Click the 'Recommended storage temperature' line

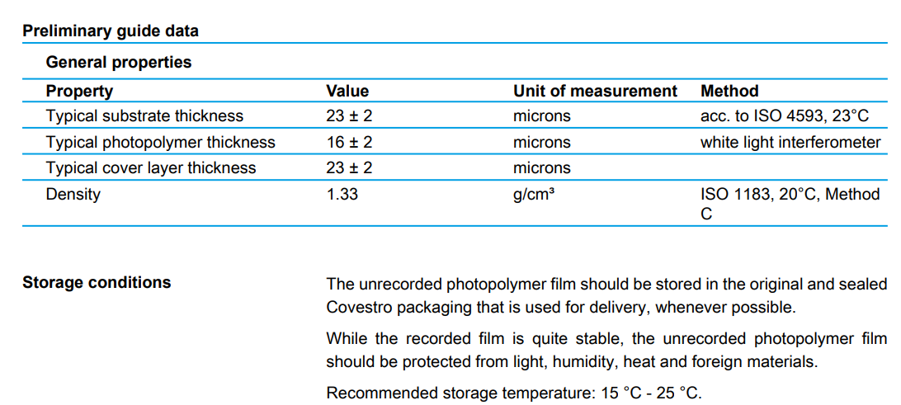pos(513,393)
